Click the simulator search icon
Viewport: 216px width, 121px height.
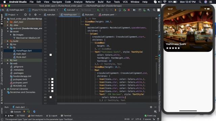[207, 14]
